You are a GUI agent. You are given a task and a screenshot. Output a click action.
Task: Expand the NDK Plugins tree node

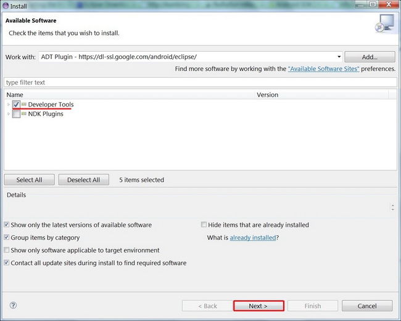coord(9,114)
